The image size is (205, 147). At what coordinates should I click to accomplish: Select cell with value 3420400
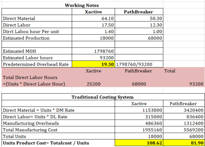183,110
